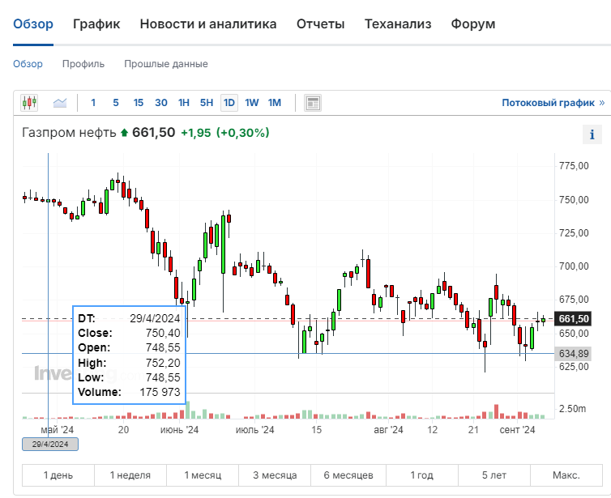Click the news layout icon in toolbar

coord(313,103)
